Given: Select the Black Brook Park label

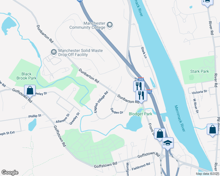Looking at the screenshot, I should coord(26,76).
